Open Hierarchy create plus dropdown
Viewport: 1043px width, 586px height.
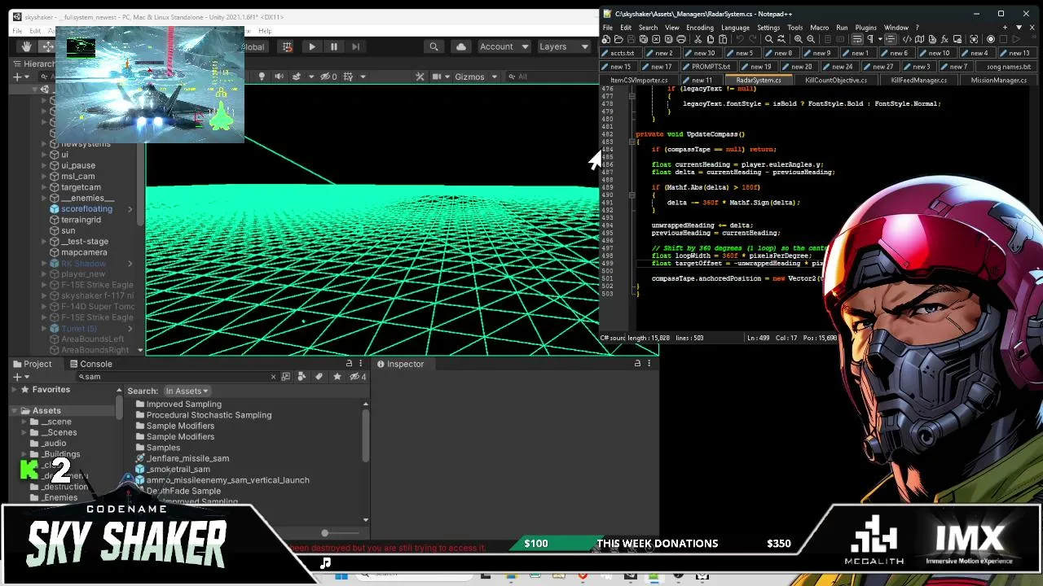pos(20,77)
